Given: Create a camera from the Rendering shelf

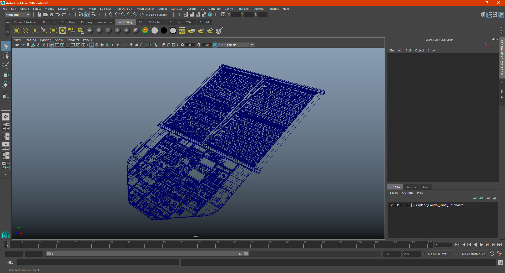Looking at the screenshot, I should 72,31.
